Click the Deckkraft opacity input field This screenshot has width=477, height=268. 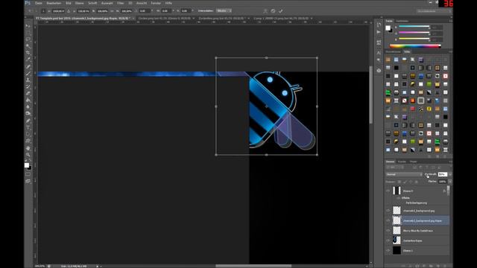coord(442,174)
